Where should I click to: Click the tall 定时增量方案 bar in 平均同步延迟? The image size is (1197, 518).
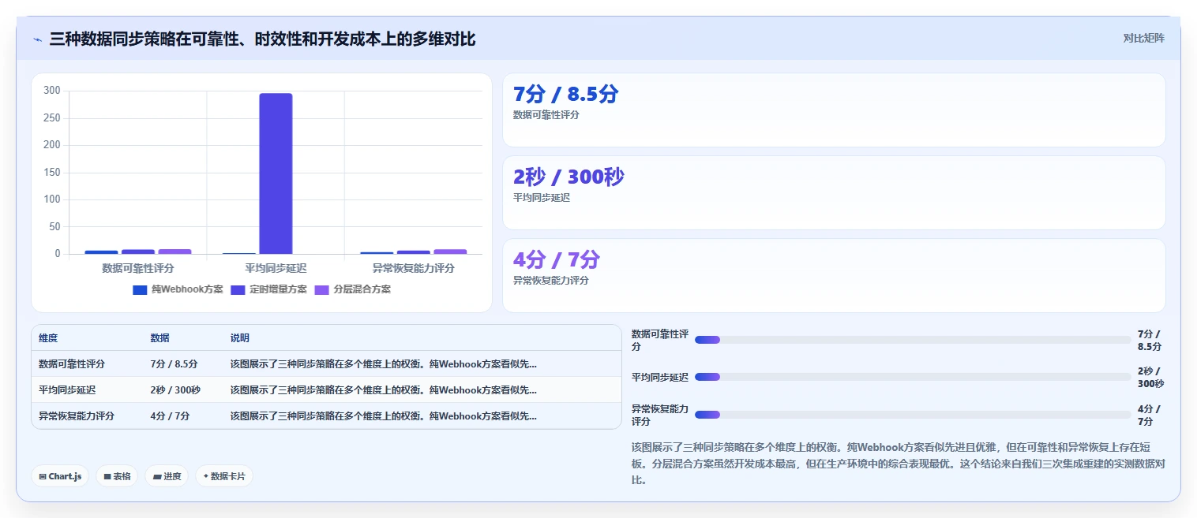click(276, 173)
